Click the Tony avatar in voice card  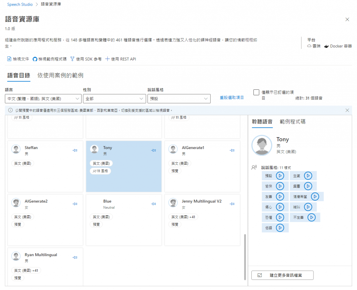click(x=94, y=149)
